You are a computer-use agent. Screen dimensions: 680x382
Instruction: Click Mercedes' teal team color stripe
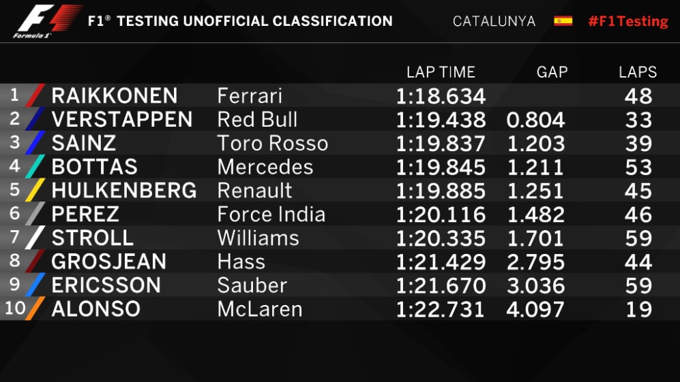click(x=35, y=167)
